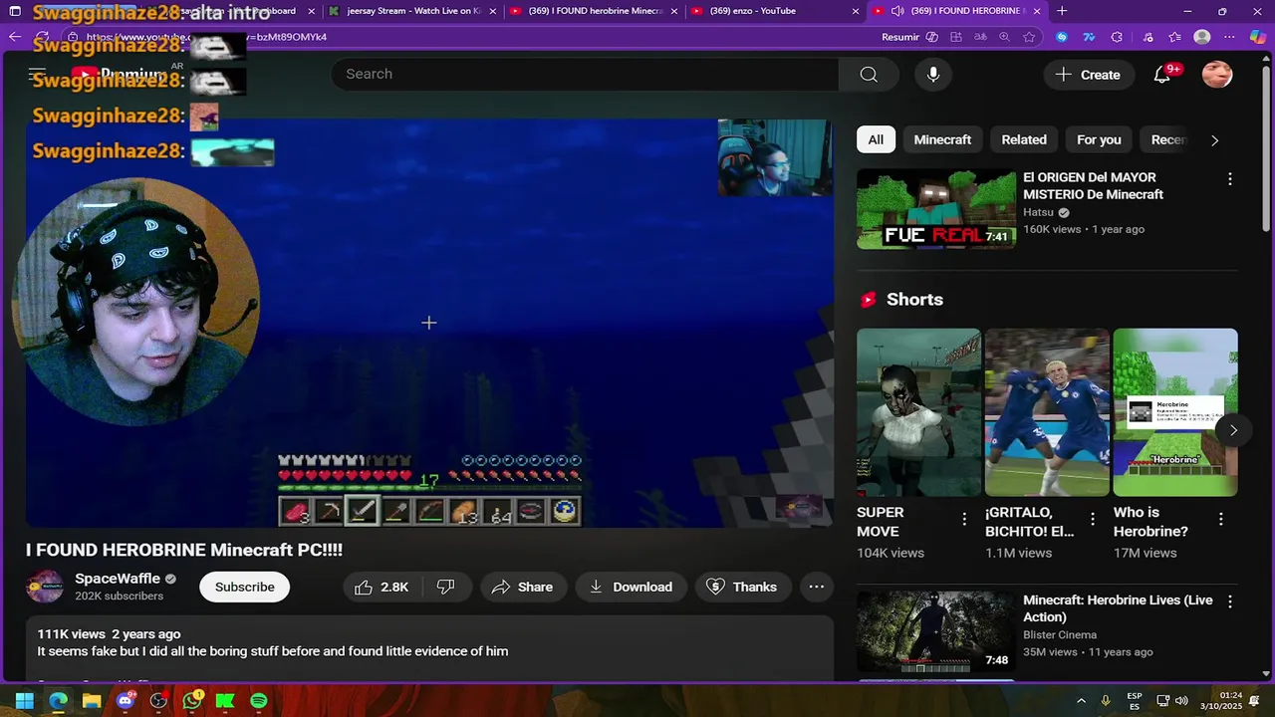
Task: Open Edge Copilot icon in toolbar
Action: tap(1259, 37)
